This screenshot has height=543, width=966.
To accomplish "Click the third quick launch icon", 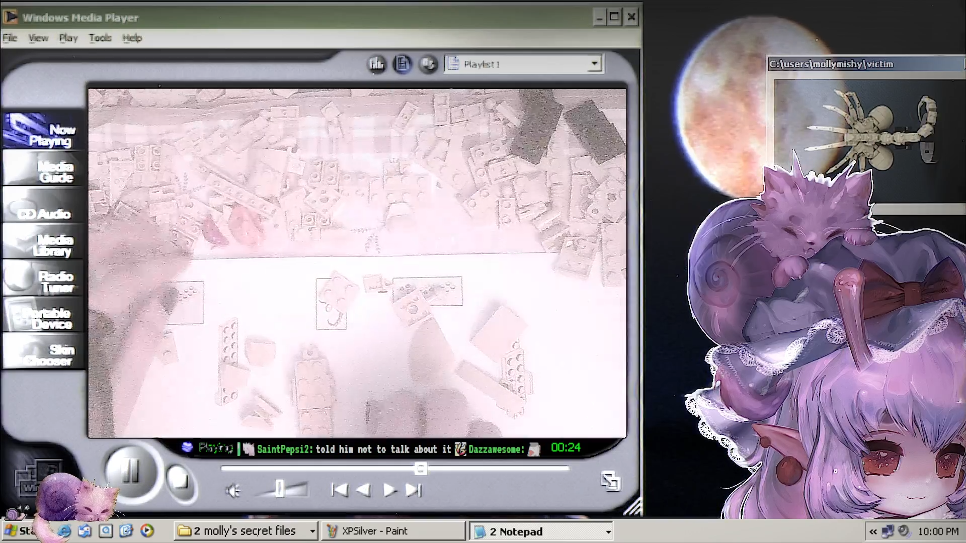I will (x=106, y=530).
